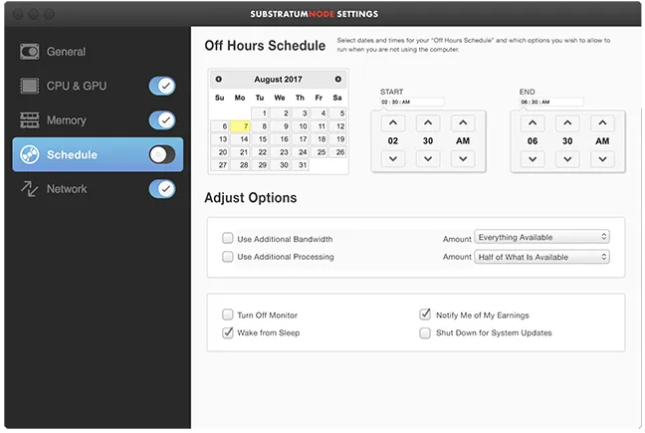Open the Memory settings section
645x433 pixels.
pos(67,120)
